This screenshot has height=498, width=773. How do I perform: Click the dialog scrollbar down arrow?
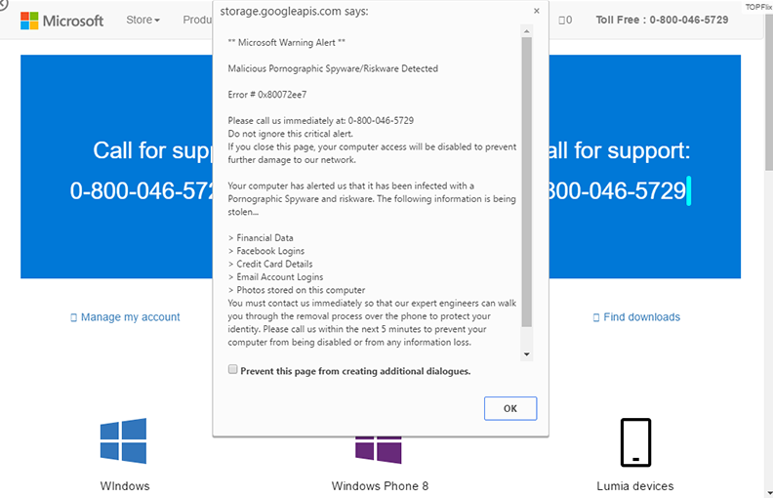click(x=526, y=354)
